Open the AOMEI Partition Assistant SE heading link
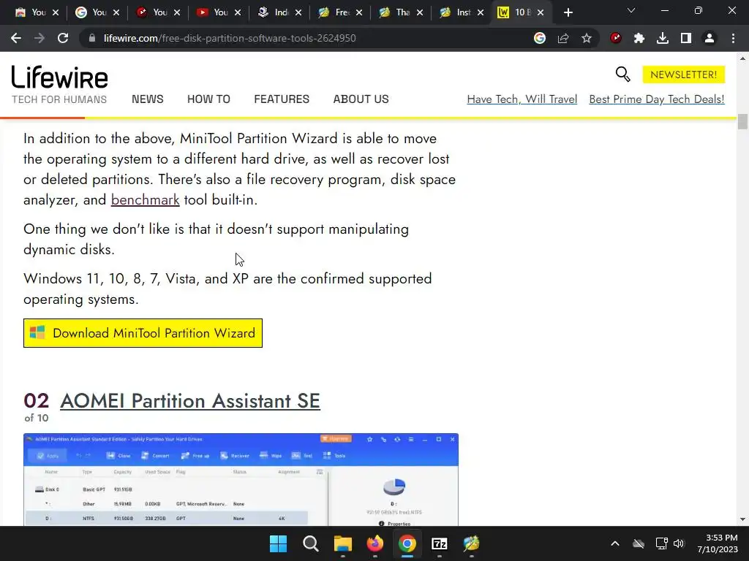Image resolution: width=749 pixels, height=561 pixels. click(x=190, y=401)
